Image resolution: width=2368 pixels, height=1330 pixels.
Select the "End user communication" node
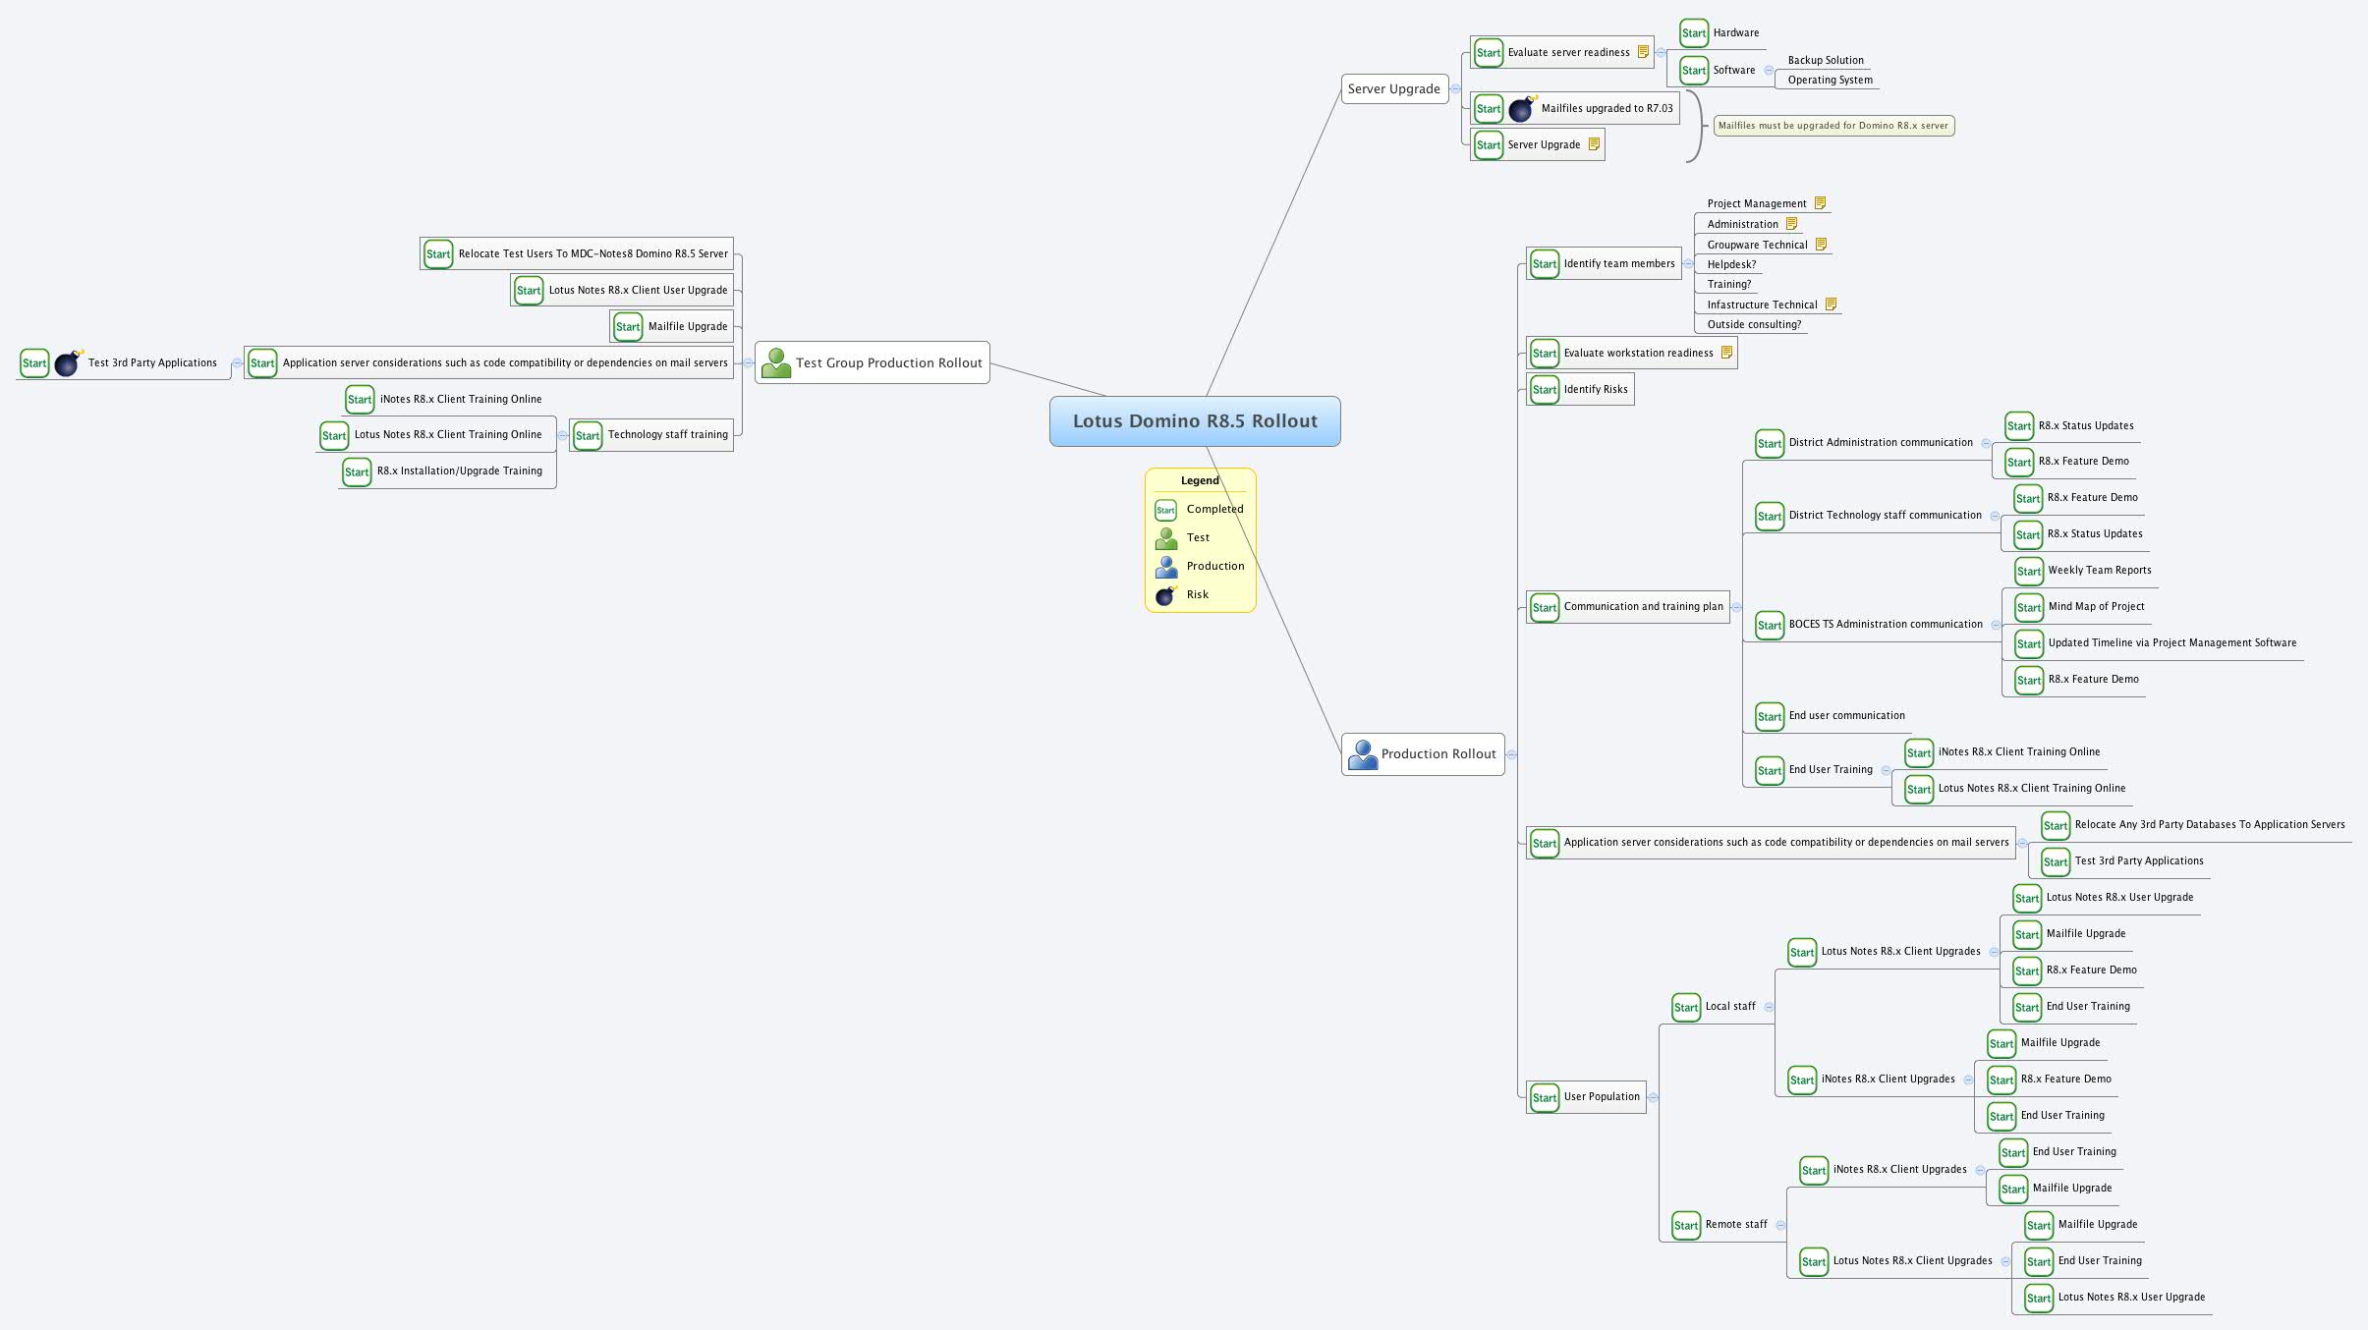(1847, 715)
